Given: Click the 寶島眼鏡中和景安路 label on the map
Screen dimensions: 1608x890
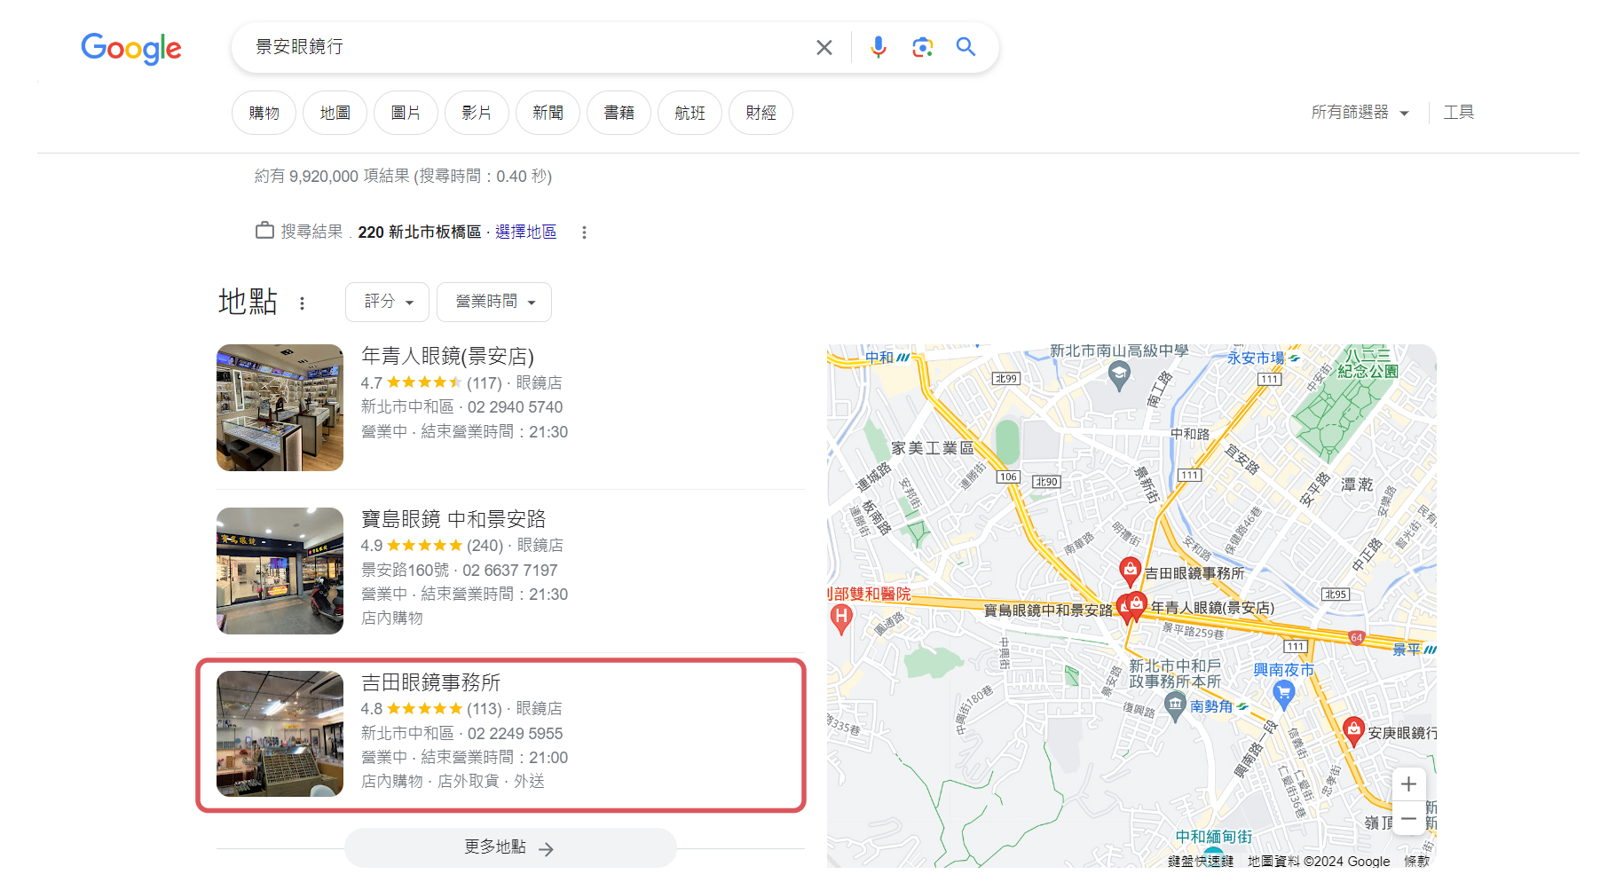Looking at the screenshot, I should pyautogui.click(x=1048, y=610).
